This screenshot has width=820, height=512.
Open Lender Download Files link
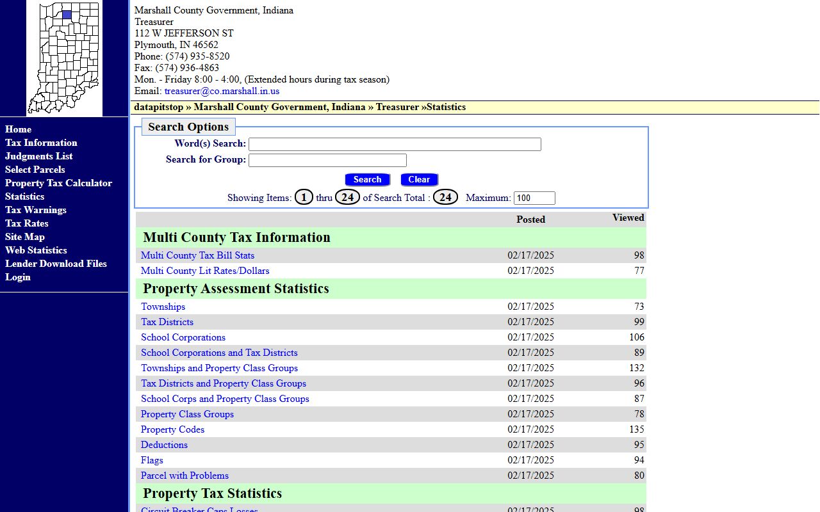pos(56,264)
